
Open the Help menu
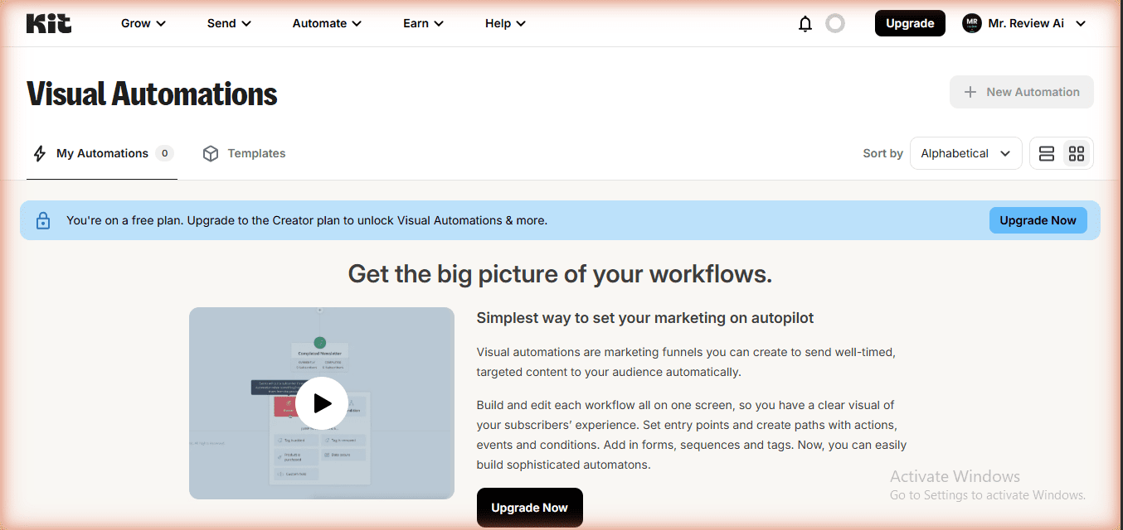505,23
